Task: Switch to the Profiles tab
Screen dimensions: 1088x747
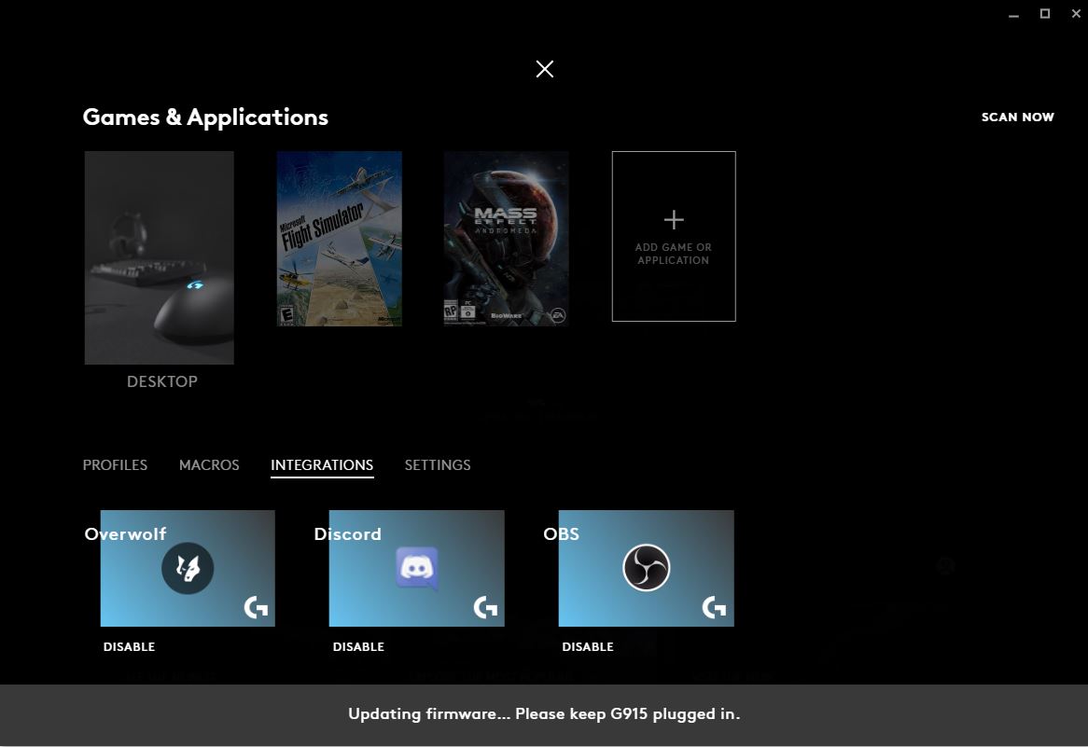Action: point(115,464)
